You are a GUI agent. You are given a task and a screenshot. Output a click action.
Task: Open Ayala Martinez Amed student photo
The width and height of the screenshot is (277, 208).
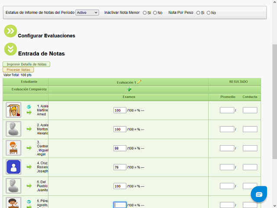tap(13, 110)
